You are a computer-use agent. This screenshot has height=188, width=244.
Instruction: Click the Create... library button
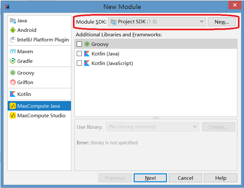click(x=218, y=127)
